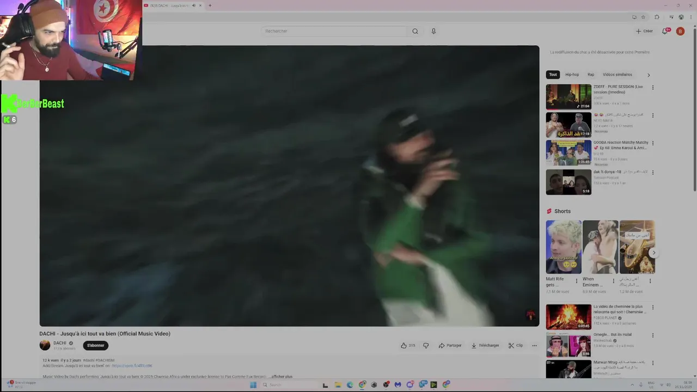Open the account avatar menu
The image size is (697, 392).
[680, 31]
